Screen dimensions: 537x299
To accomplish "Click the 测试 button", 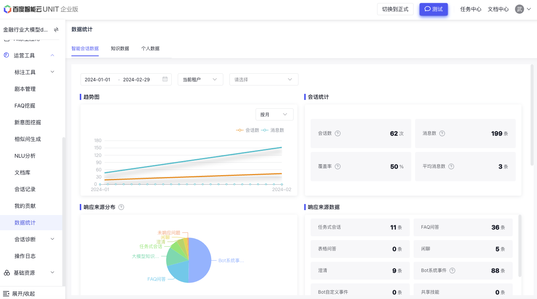I will click(434, 9).
